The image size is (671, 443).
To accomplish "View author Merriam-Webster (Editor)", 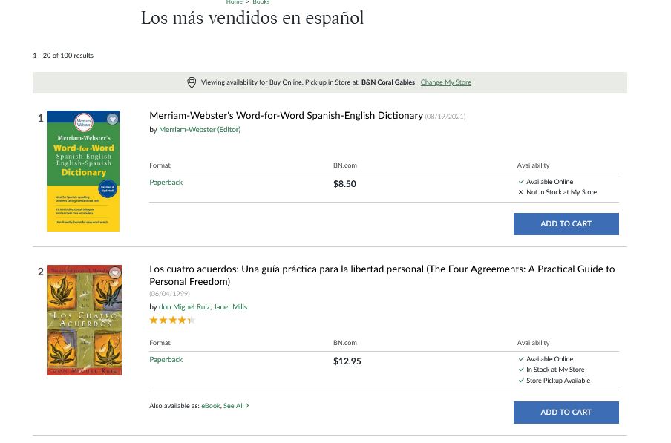I will tap(200, 130).
